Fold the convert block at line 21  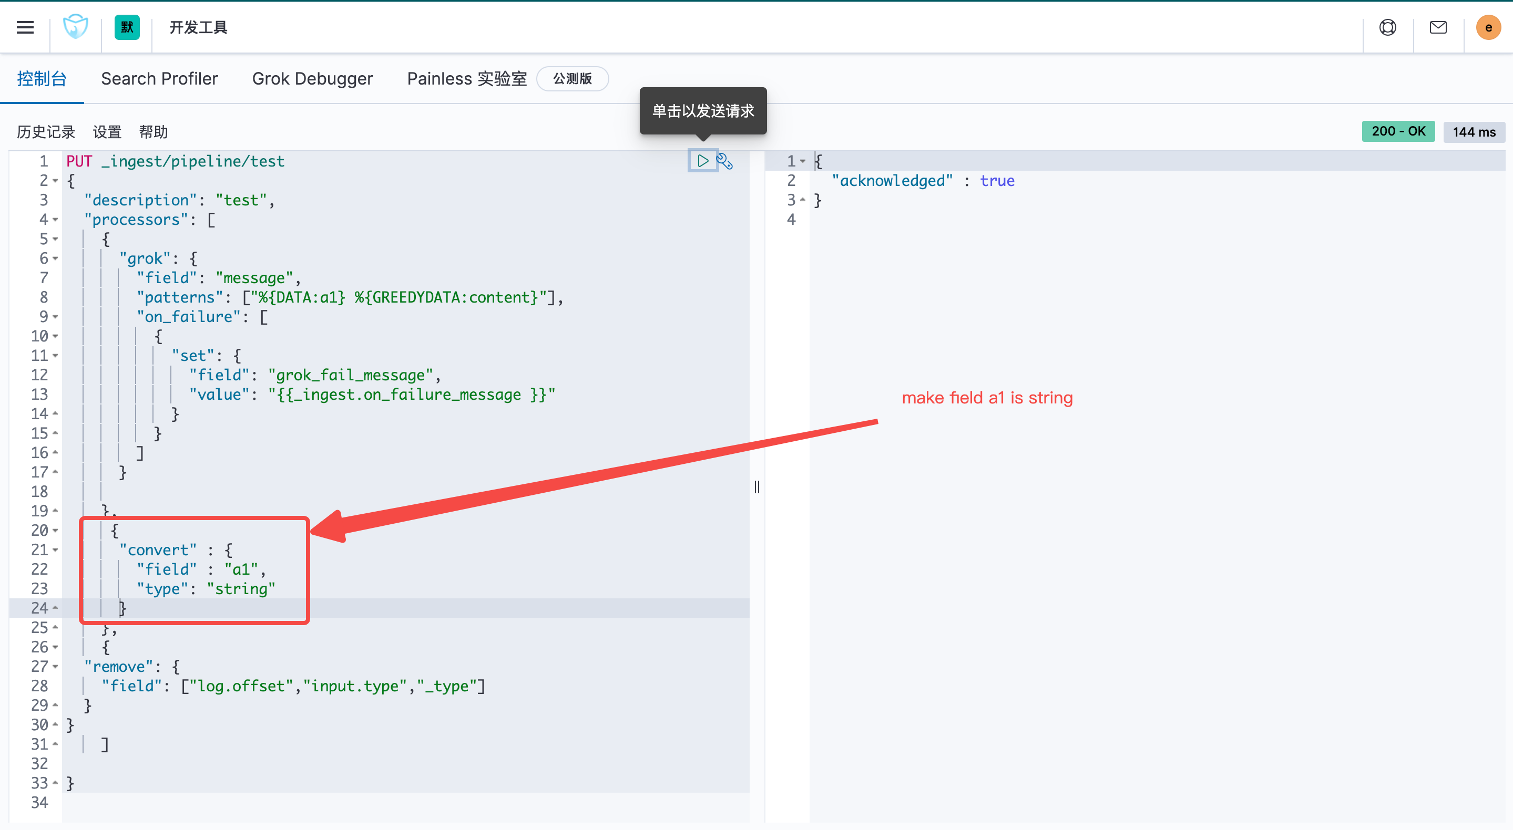[x=55, y=550]
